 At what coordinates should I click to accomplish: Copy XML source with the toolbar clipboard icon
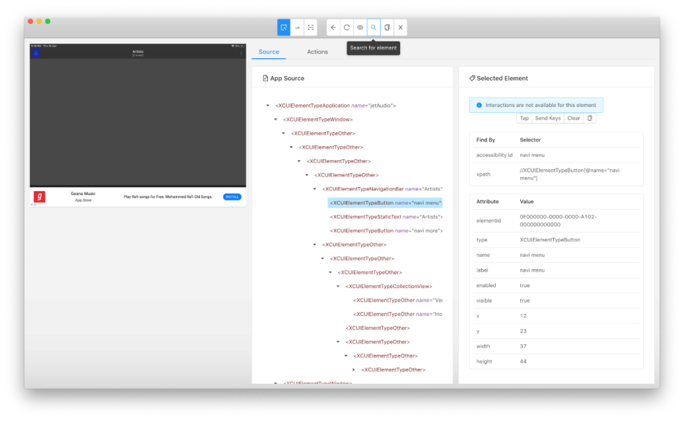click(387, 27)
